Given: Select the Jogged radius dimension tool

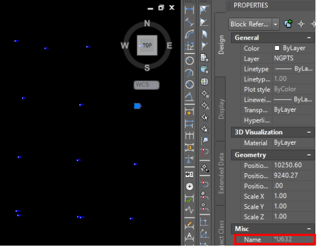Looking at the screenshot, I should (x=190, y=73).
